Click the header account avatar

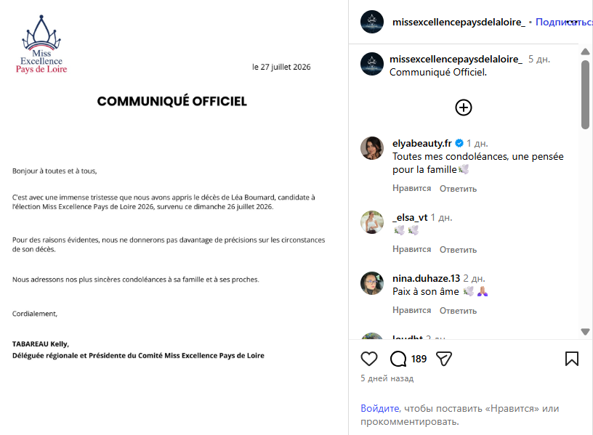pyautogui.click(x=372, y=22)
